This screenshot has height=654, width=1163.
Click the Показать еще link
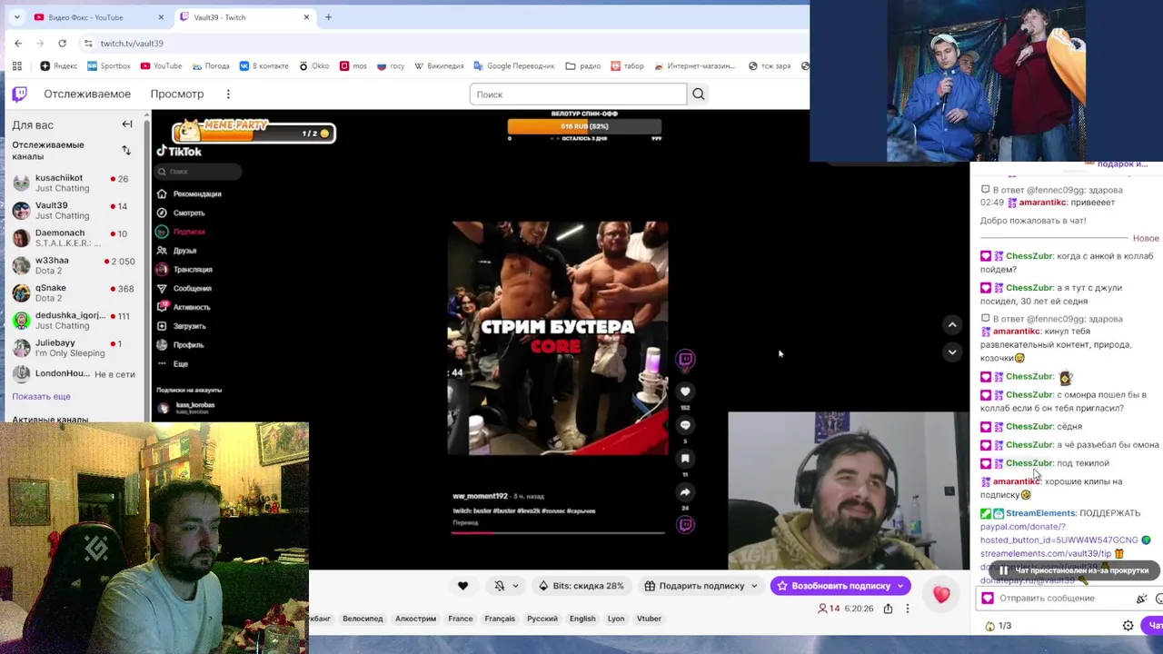41,396
